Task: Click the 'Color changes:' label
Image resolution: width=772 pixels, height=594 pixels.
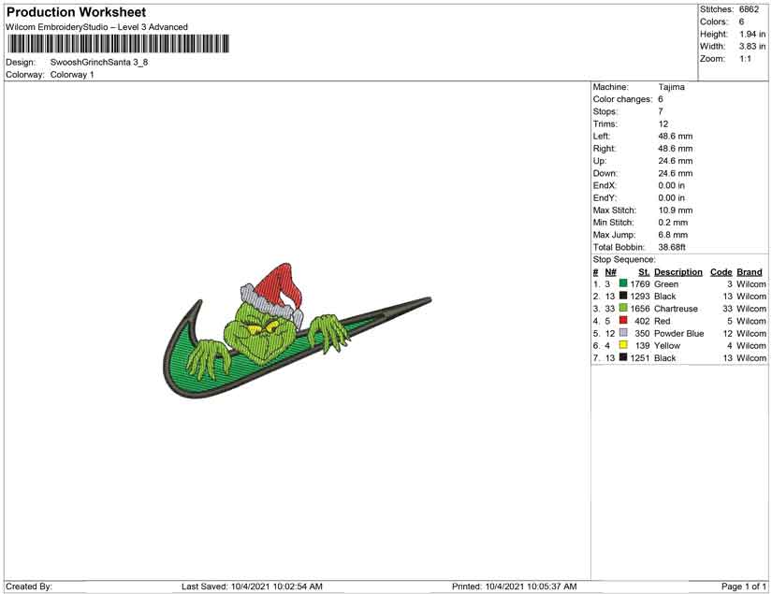Action: [x=623, y=99]
